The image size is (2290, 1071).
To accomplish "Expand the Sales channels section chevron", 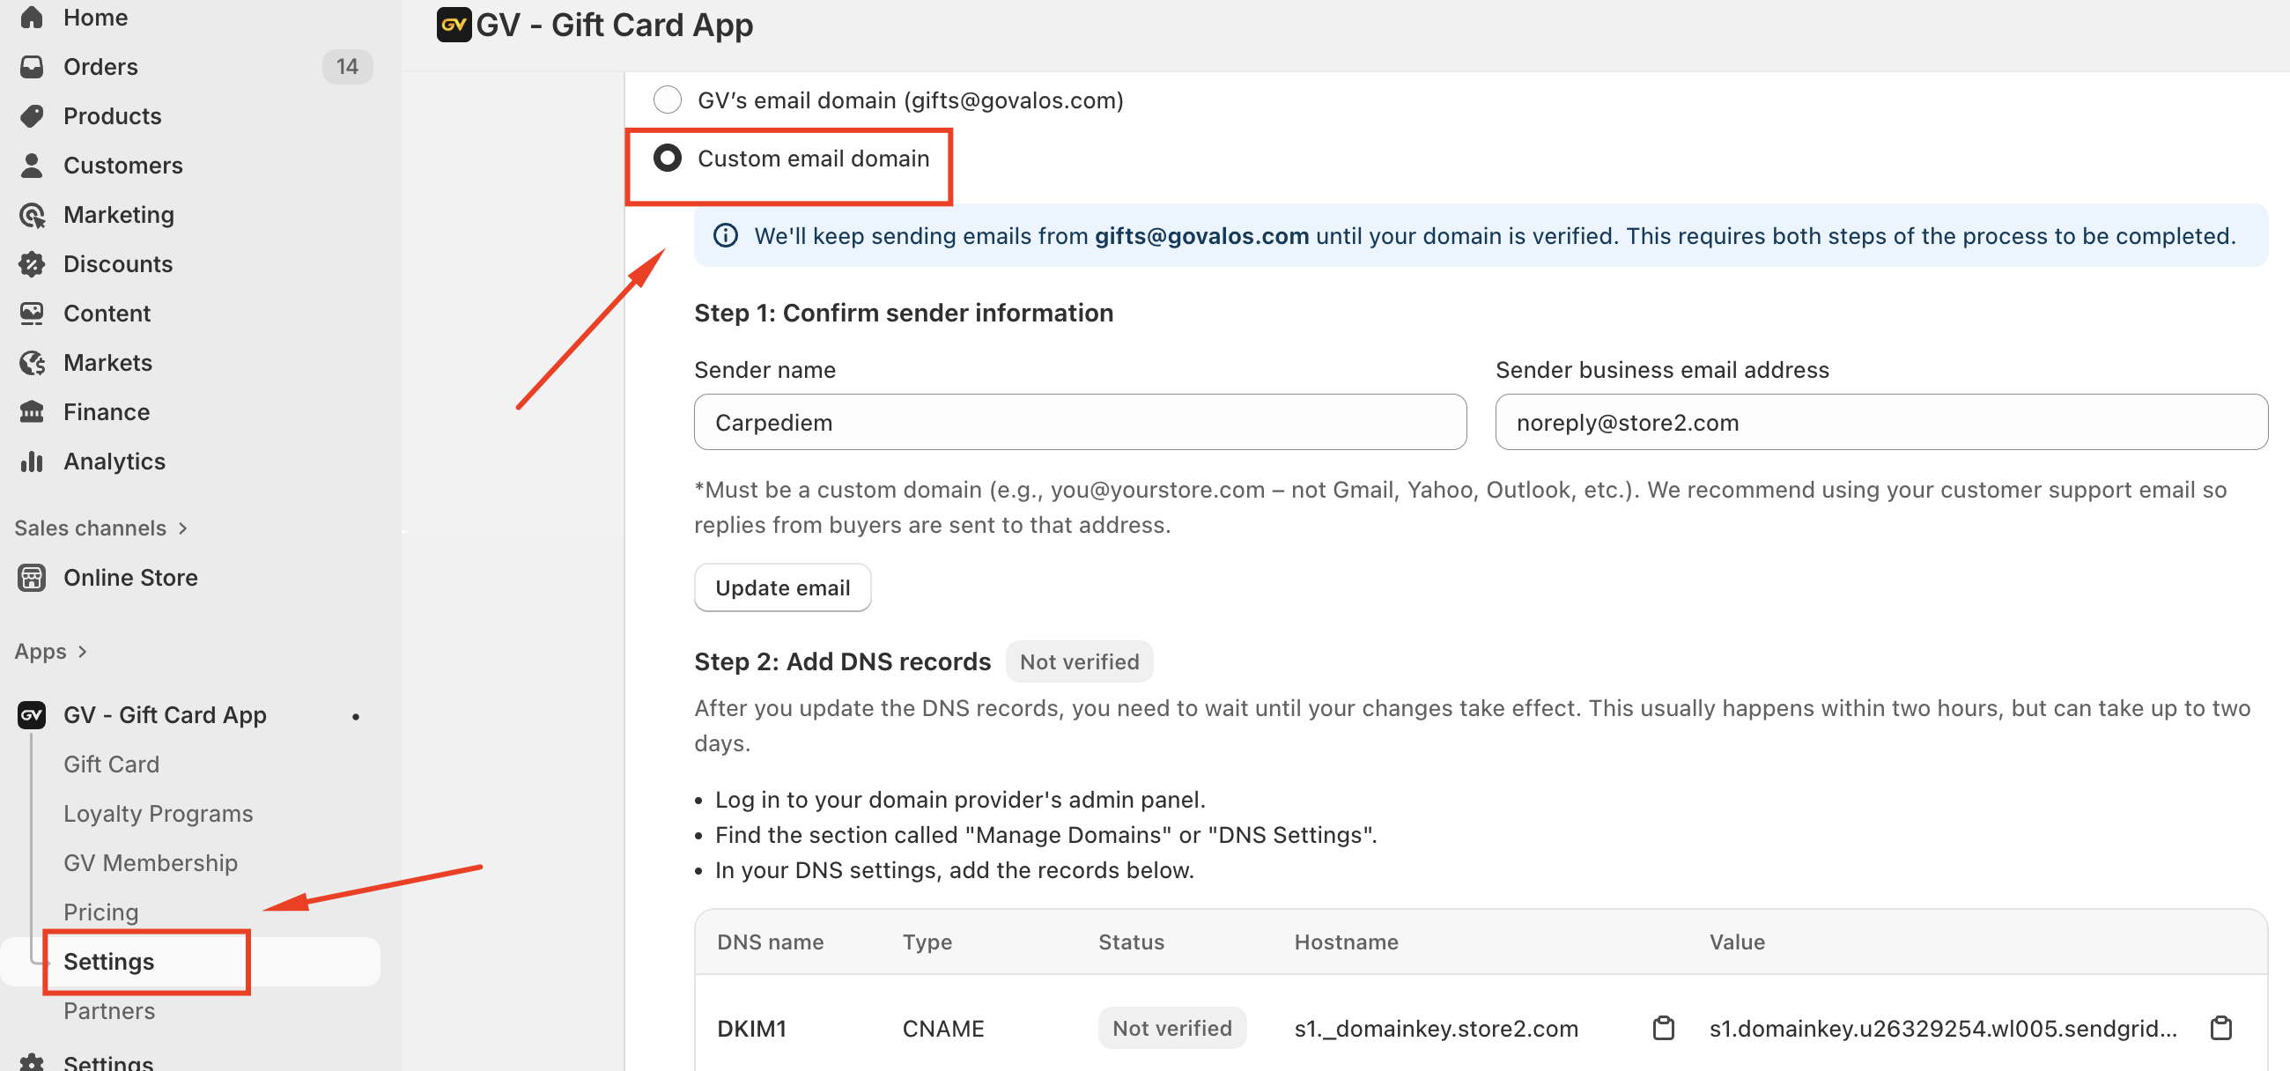I will point(183,528).
